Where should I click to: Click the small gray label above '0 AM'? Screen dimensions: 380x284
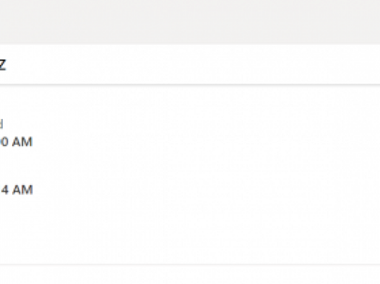click(x=1, y=124)
